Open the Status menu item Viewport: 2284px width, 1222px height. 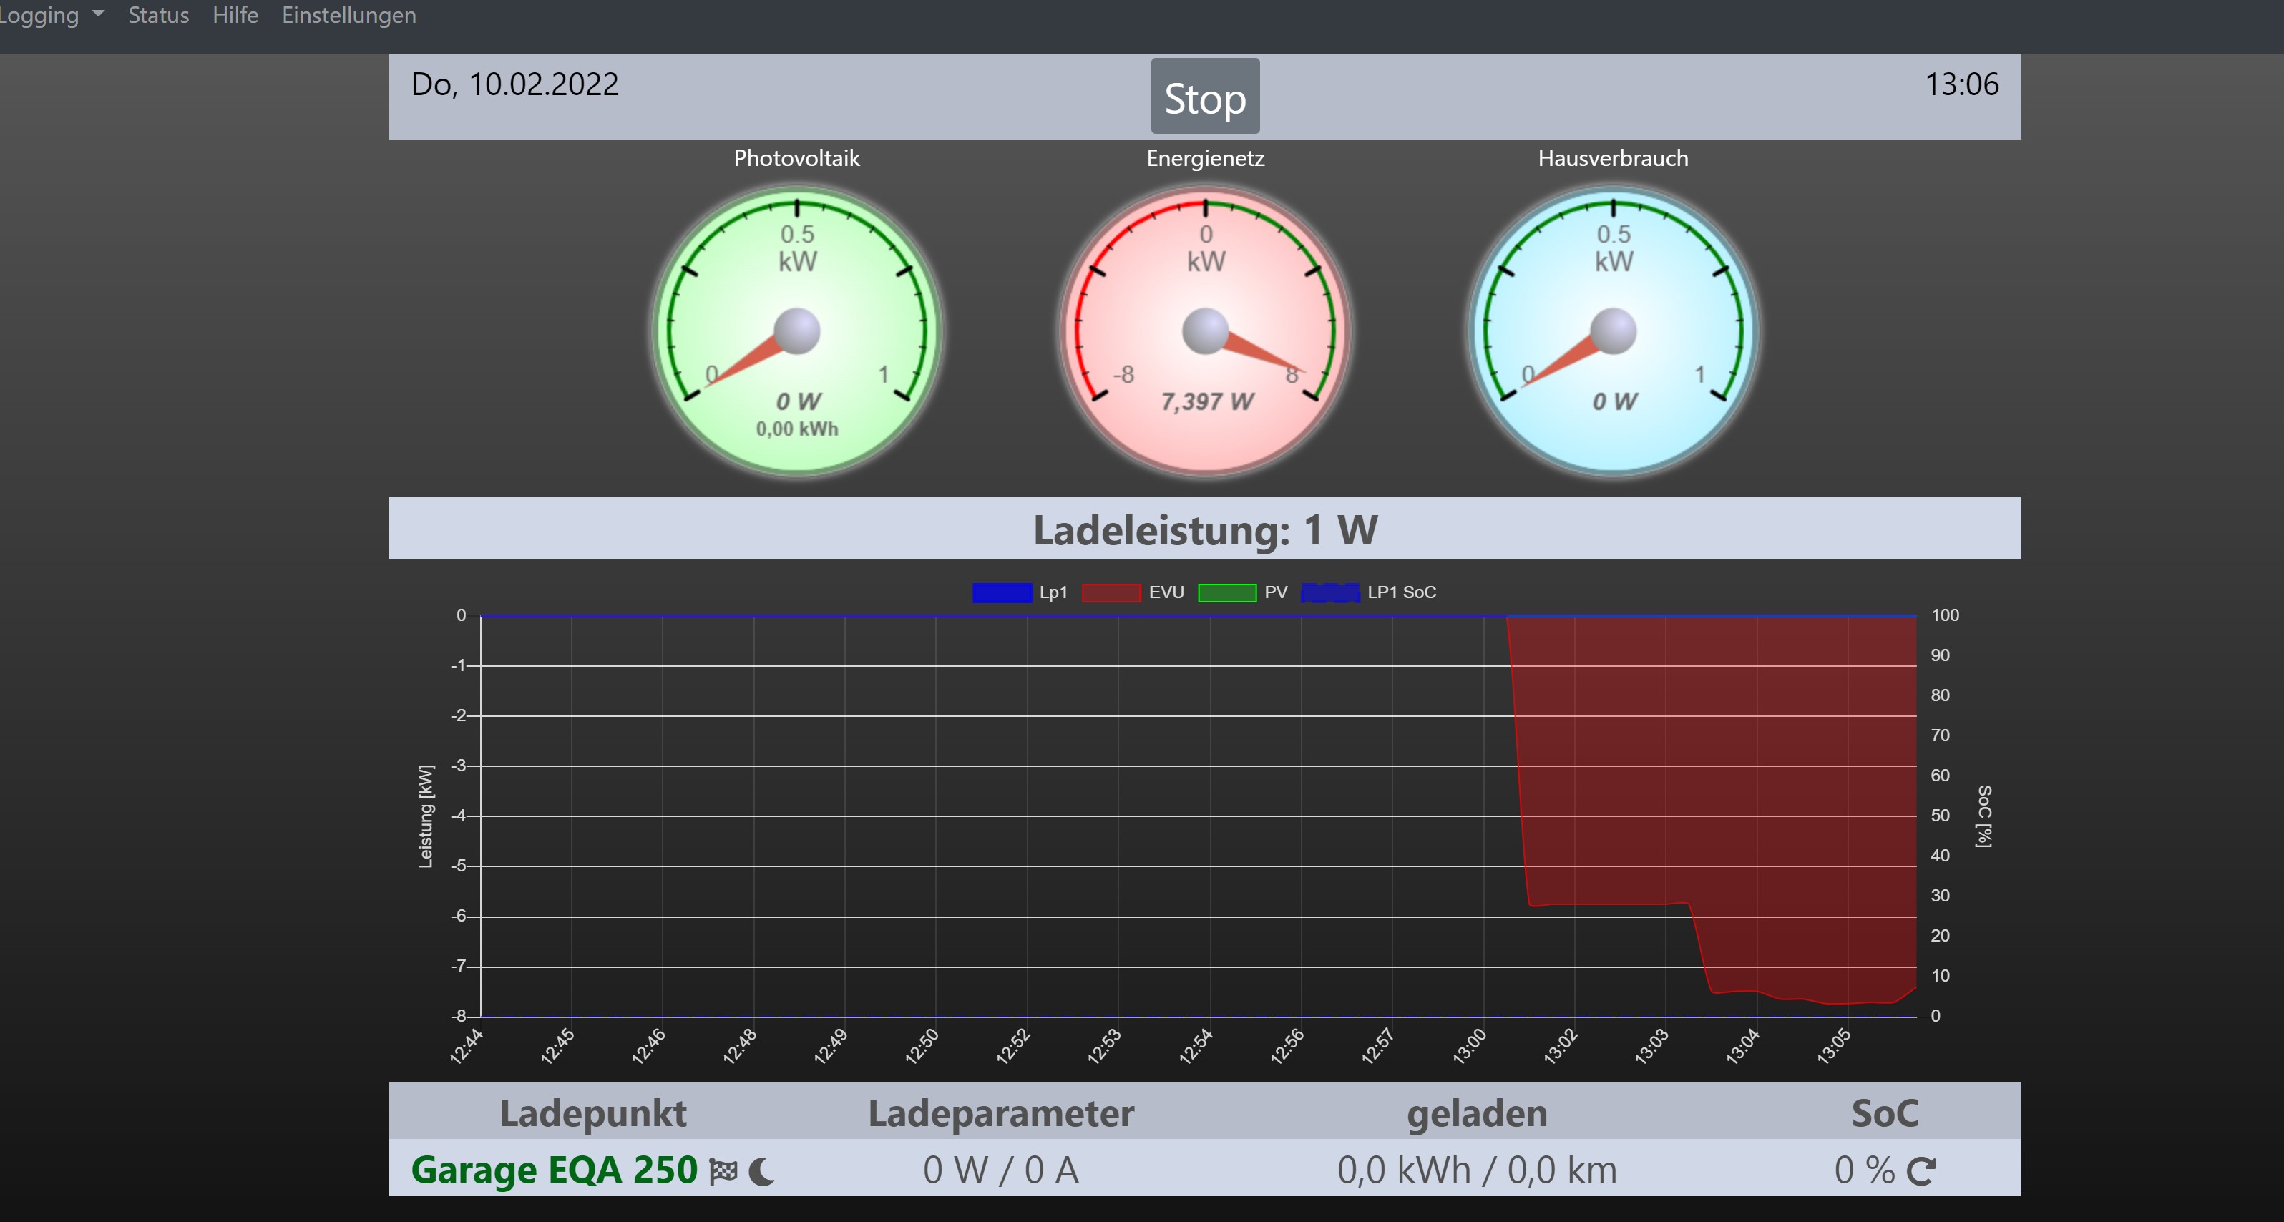click(x=159, y=15)
